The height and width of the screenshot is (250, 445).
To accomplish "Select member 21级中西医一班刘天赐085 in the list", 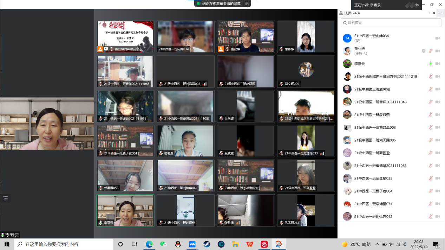I will (375, 140).
